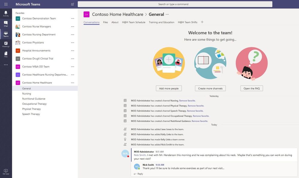Click the Nick Smith mention in message
This screenshot has width=299, height=178.
pos(140,155)
